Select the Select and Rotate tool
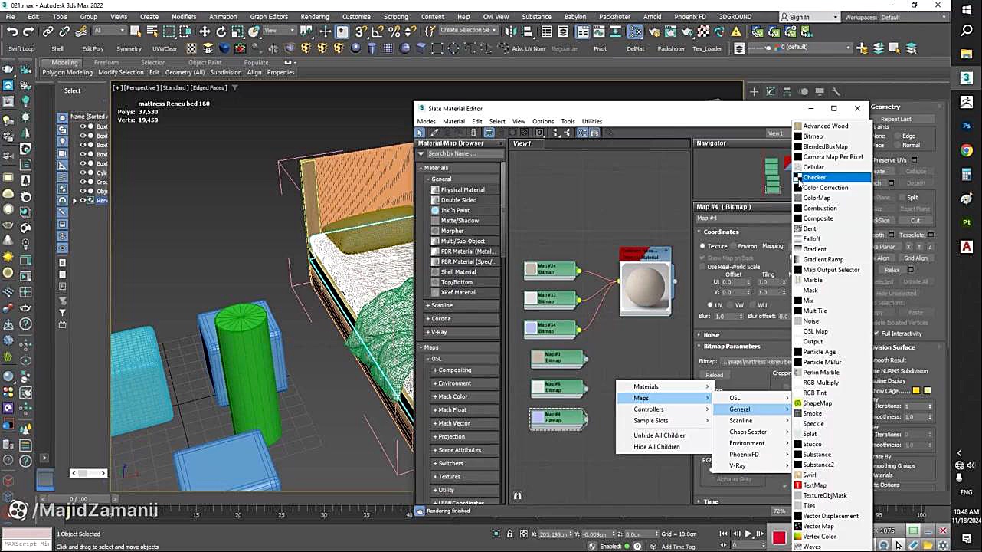 pos(221,31)
